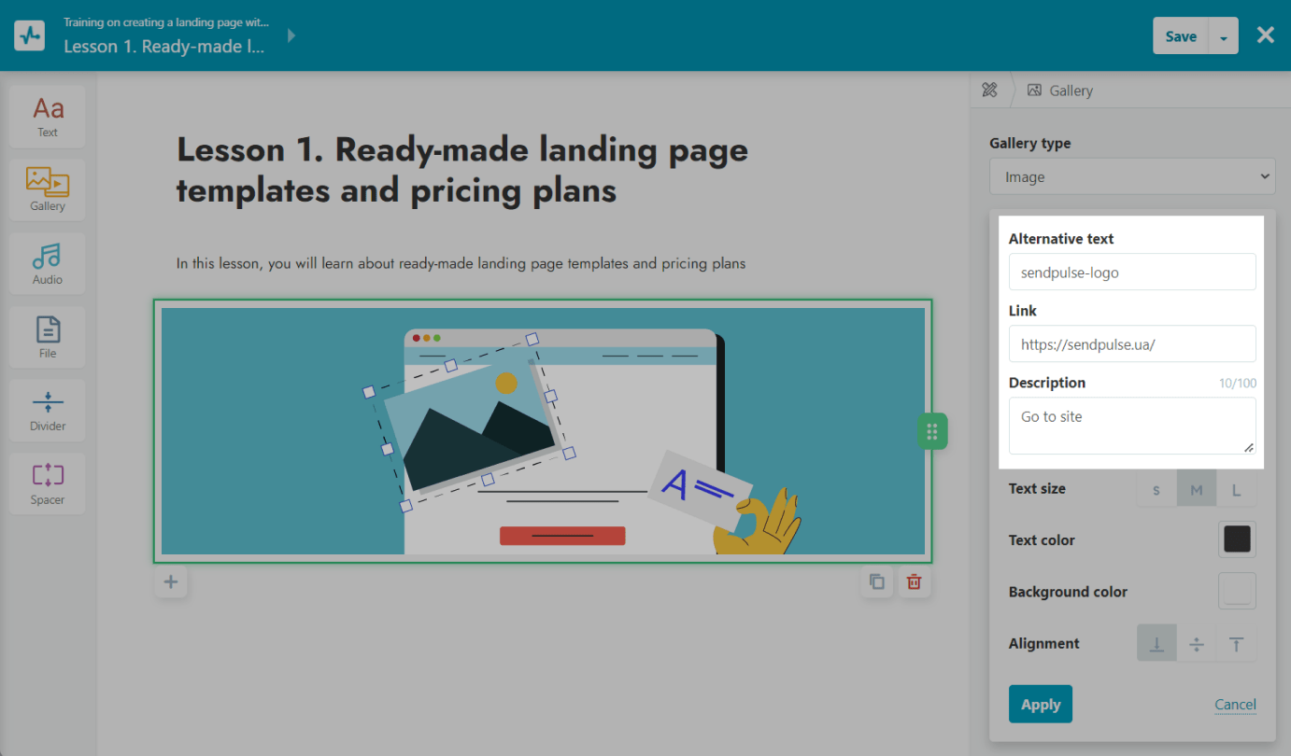The height and width of the screenshot is (756, 1291).
Task: Click the Apply button
Action: point(1040,705)
